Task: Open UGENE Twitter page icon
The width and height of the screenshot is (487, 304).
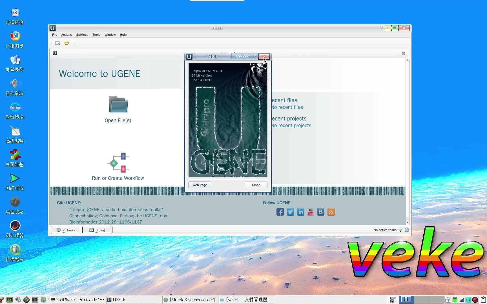Action: [x=290, y=212]
